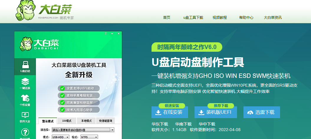Click the WINBAICAI.COM 装机专家 tagline
Screen dimensions: 311x139
pos(56,18)
